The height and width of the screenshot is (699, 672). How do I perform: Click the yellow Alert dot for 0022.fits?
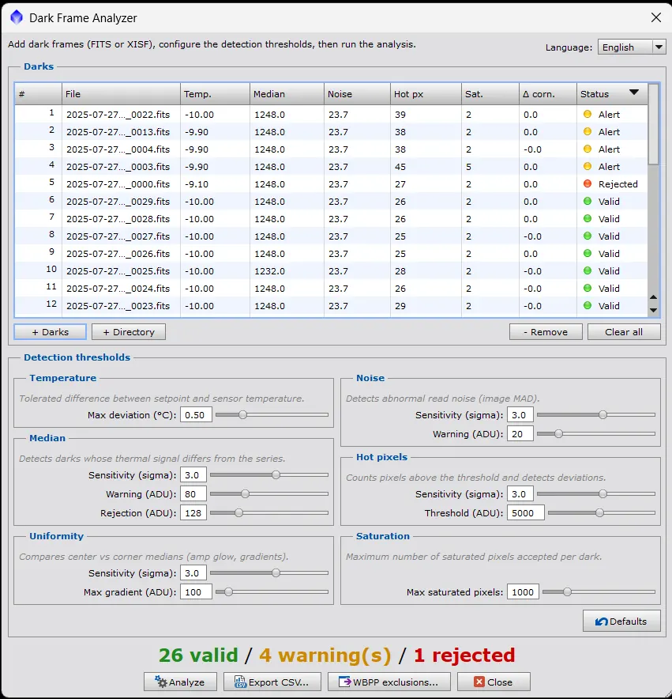(x=588, y=114)
